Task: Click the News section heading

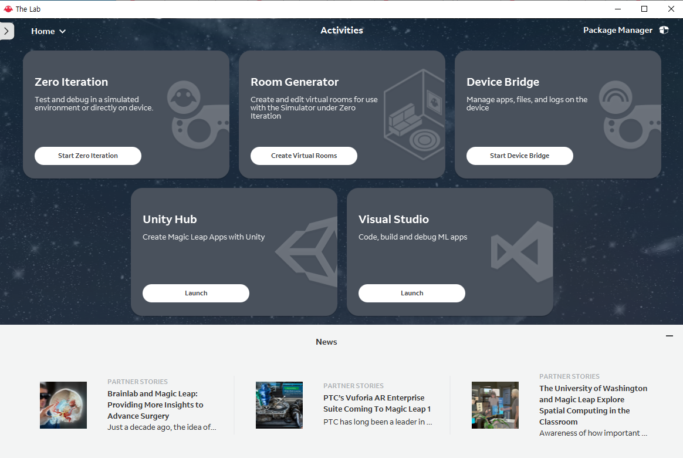Action: tap(326, 342)
